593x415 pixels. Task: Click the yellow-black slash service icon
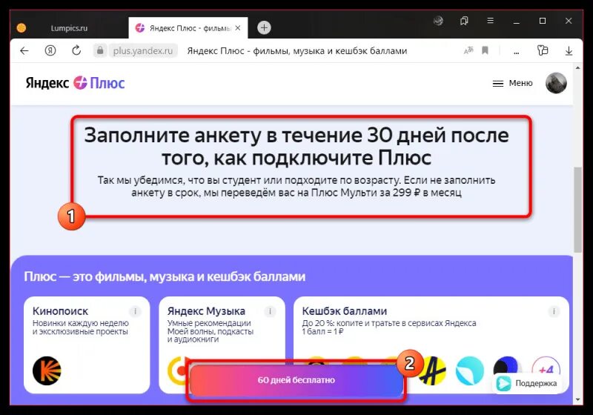point(432,371)
